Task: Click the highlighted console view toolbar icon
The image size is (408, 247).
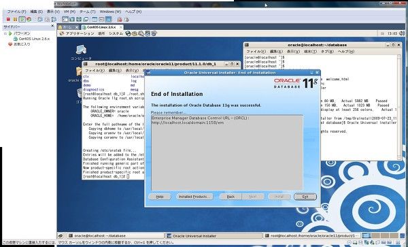Action: click(x=108, y=19)
